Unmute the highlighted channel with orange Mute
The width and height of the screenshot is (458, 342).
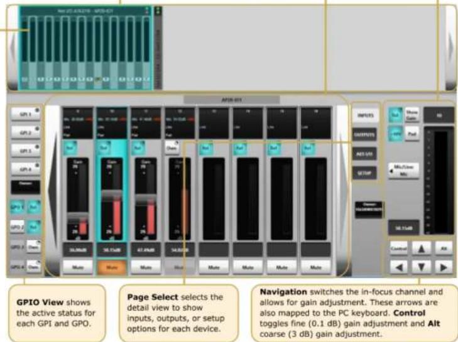[112, 267]
